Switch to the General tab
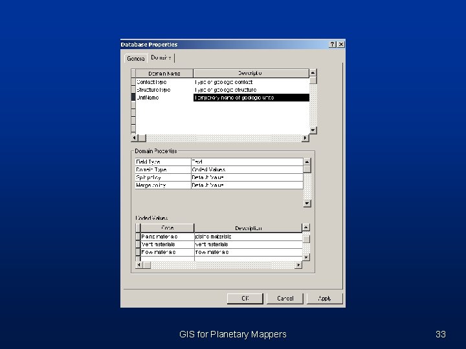The height and width of the screenshot is (349, 466). click(135, 58)
